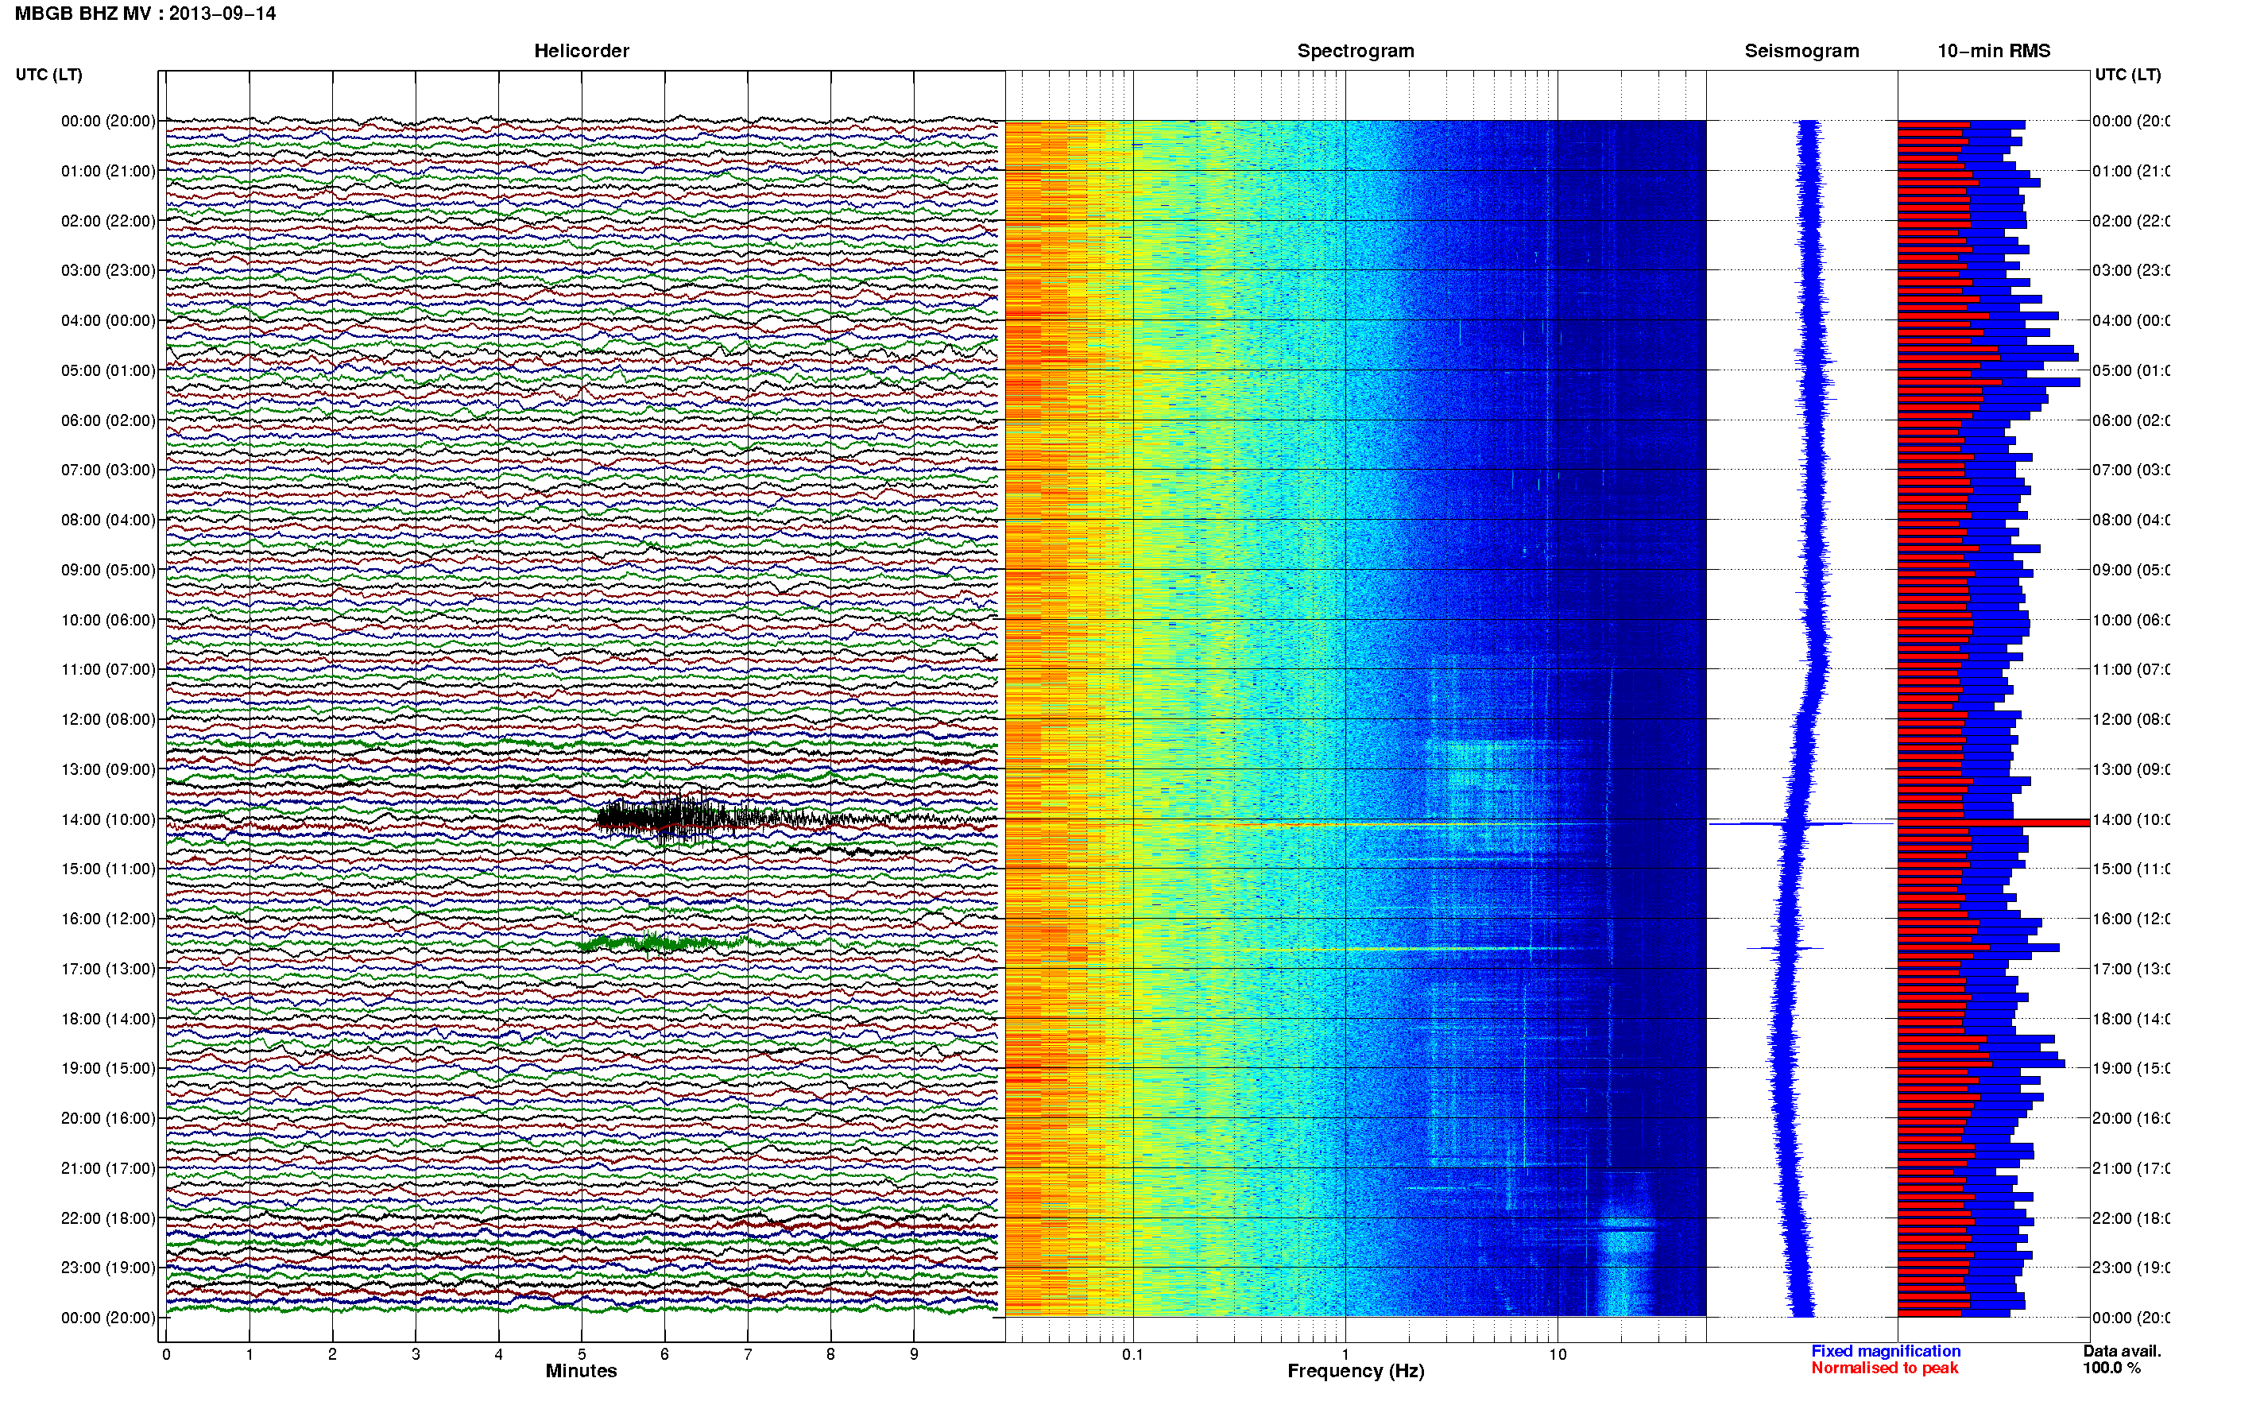Click the '23:00 (19:00)' helicorder time label

click(108, 1268)
